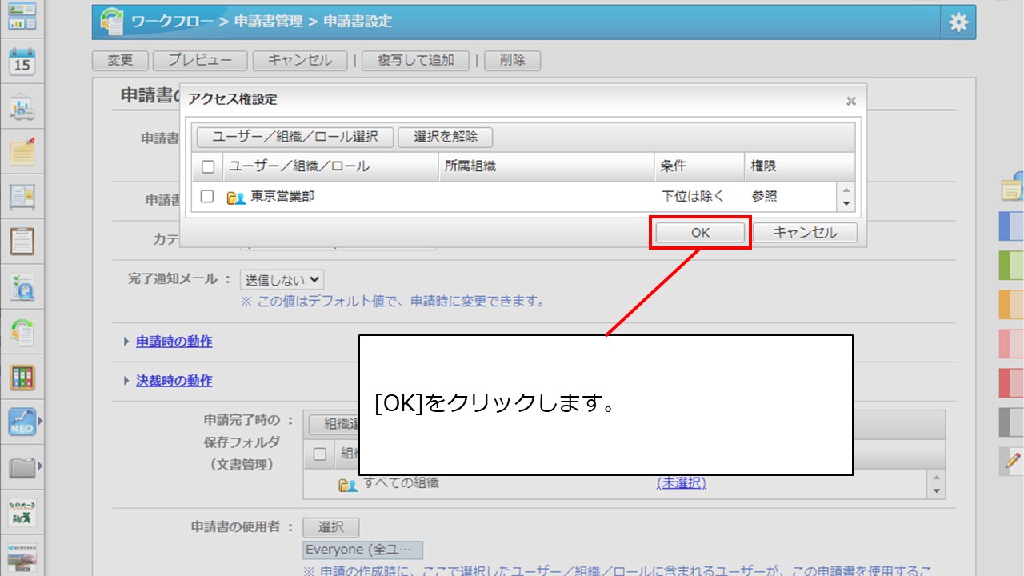Open the gray folder icon in sidebar
Image resolution: width=1024 pixels, height=576 pixels.
22,467
